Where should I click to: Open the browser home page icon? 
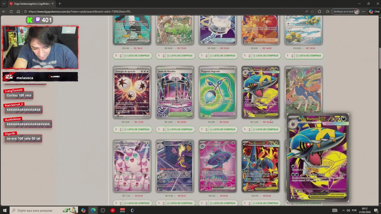point(18,12)
